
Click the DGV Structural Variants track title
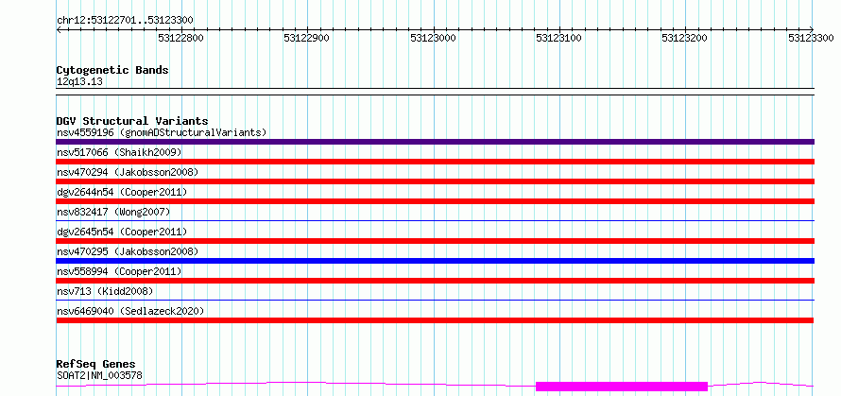[132, 121]
